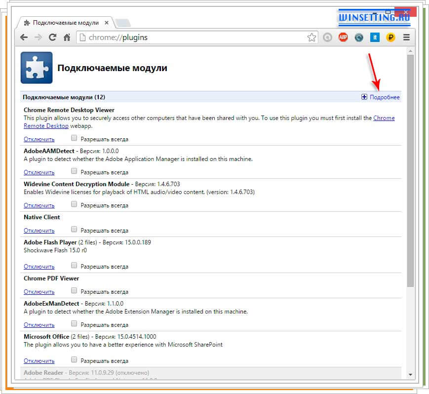Click the forward navigation arrow
This screenshot has width=429, height=394.
tap(38, 37)
